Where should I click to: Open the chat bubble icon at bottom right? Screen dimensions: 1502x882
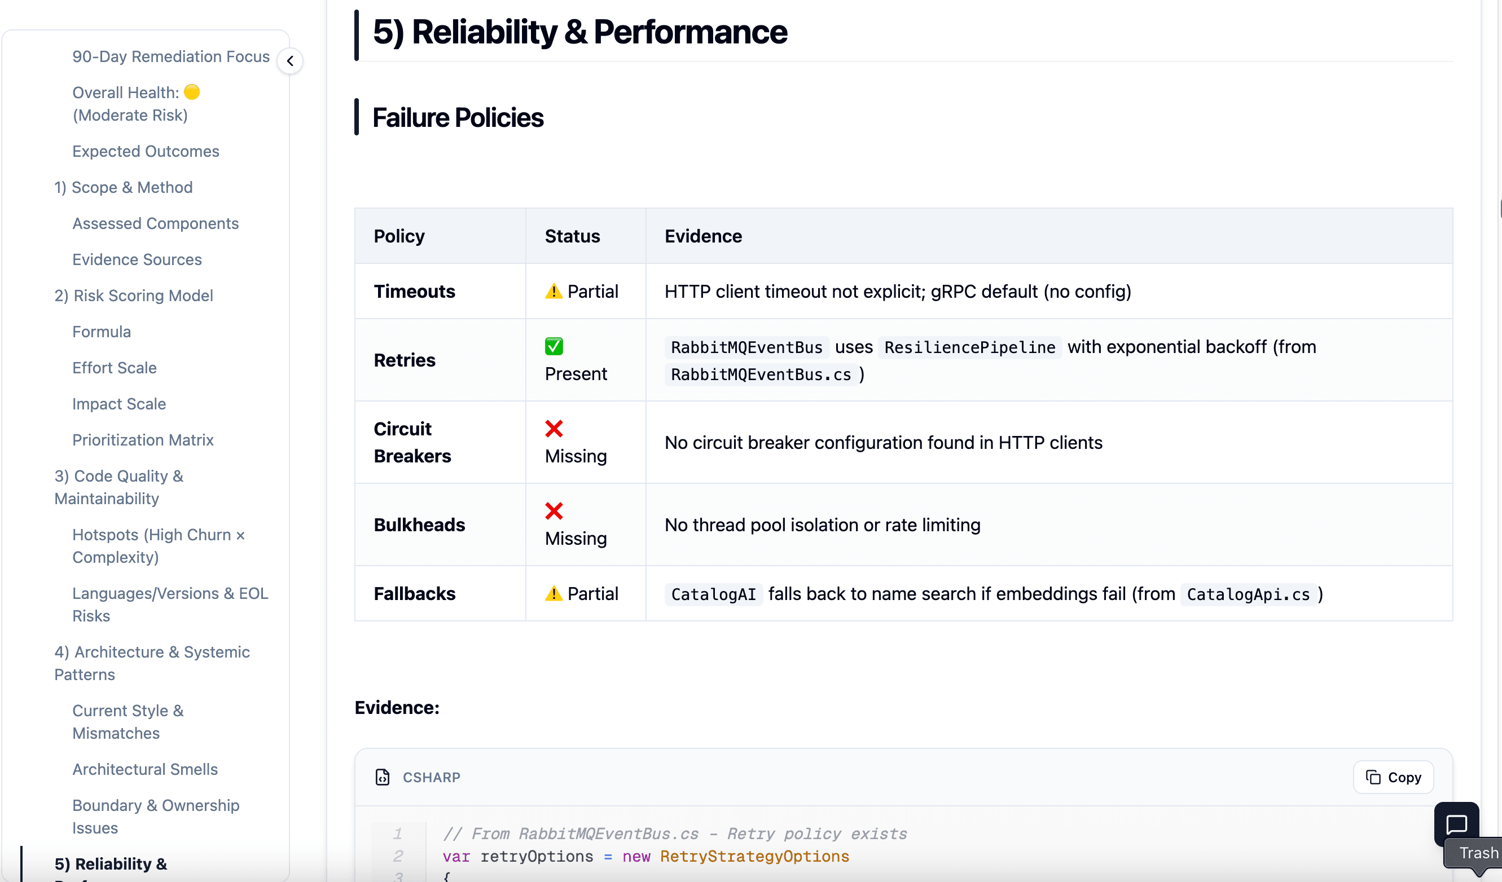pos(1457,825)
